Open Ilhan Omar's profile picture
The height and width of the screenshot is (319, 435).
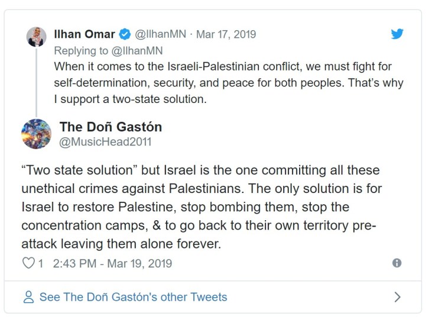[x=36, y=37]
